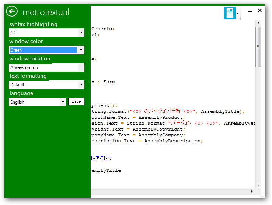The height and width of the screenshot is (205, 272).
Task: Click the 'Generic;' code text
Action: coord(103,29)
